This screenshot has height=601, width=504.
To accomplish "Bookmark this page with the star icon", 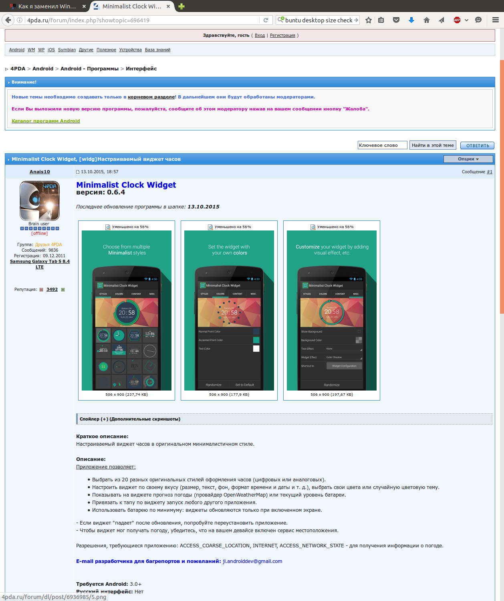I will (369, 20).
